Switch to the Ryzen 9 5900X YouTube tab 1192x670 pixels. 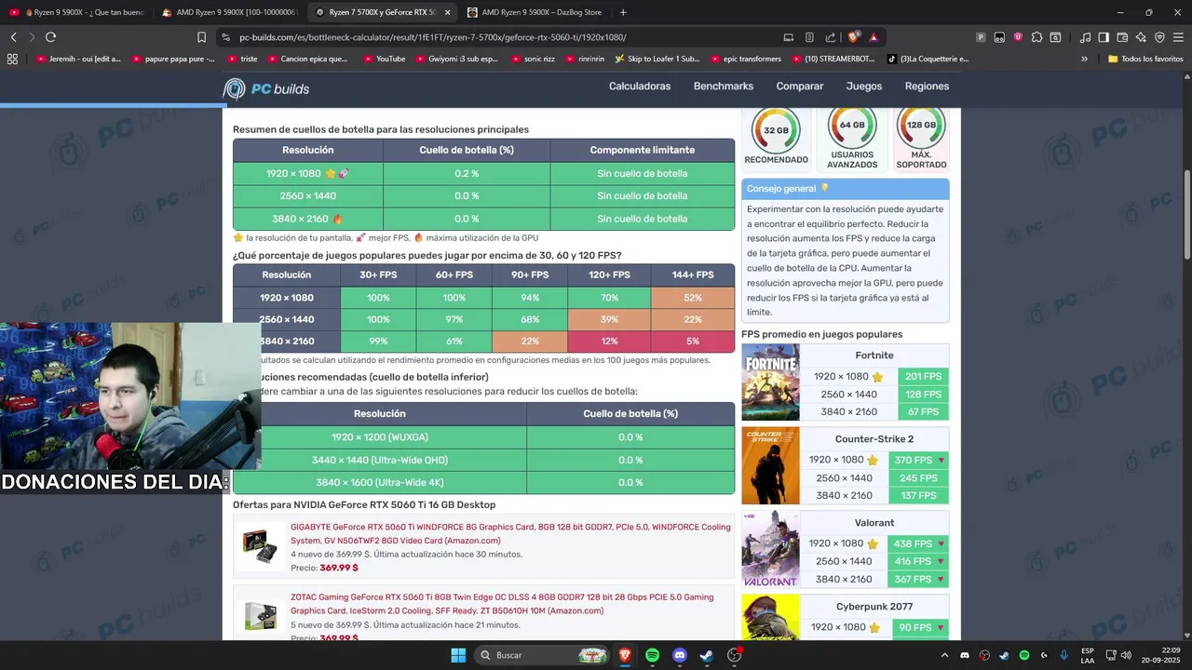[75, 12]
